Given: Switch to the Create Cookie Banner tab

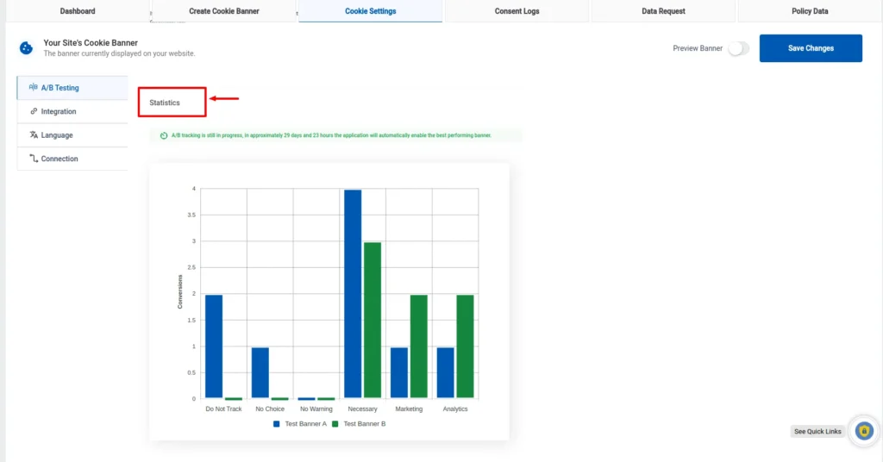Looking at the screenshot, I should [x=224, y=11].
